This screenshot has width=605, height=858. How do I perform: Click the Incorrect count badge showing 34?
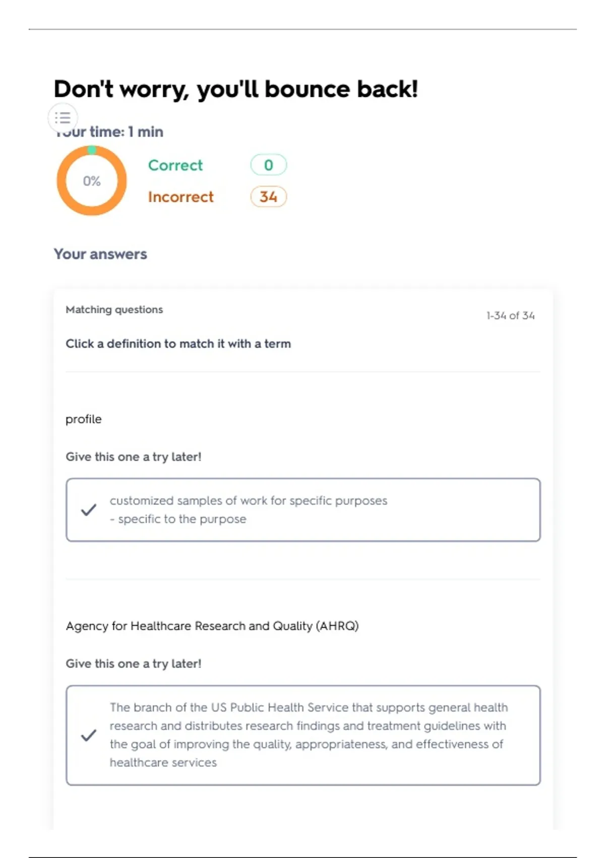(x=269, y=197)
